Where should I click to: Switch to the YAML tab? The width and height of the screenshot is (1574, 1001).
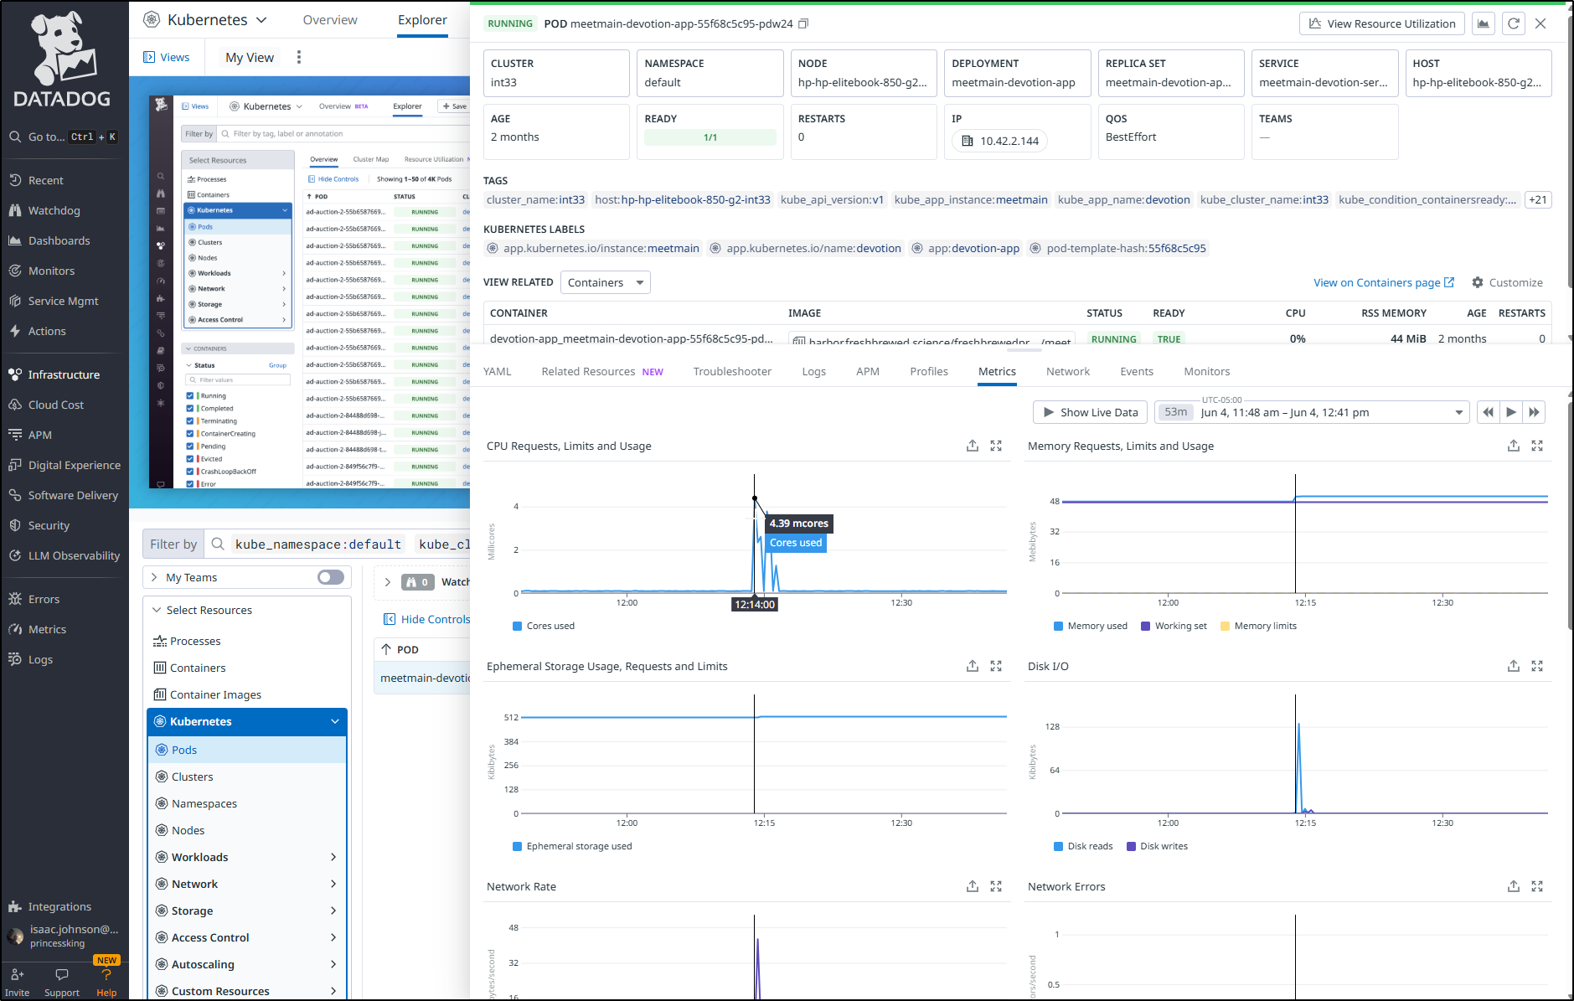point(498,371)
